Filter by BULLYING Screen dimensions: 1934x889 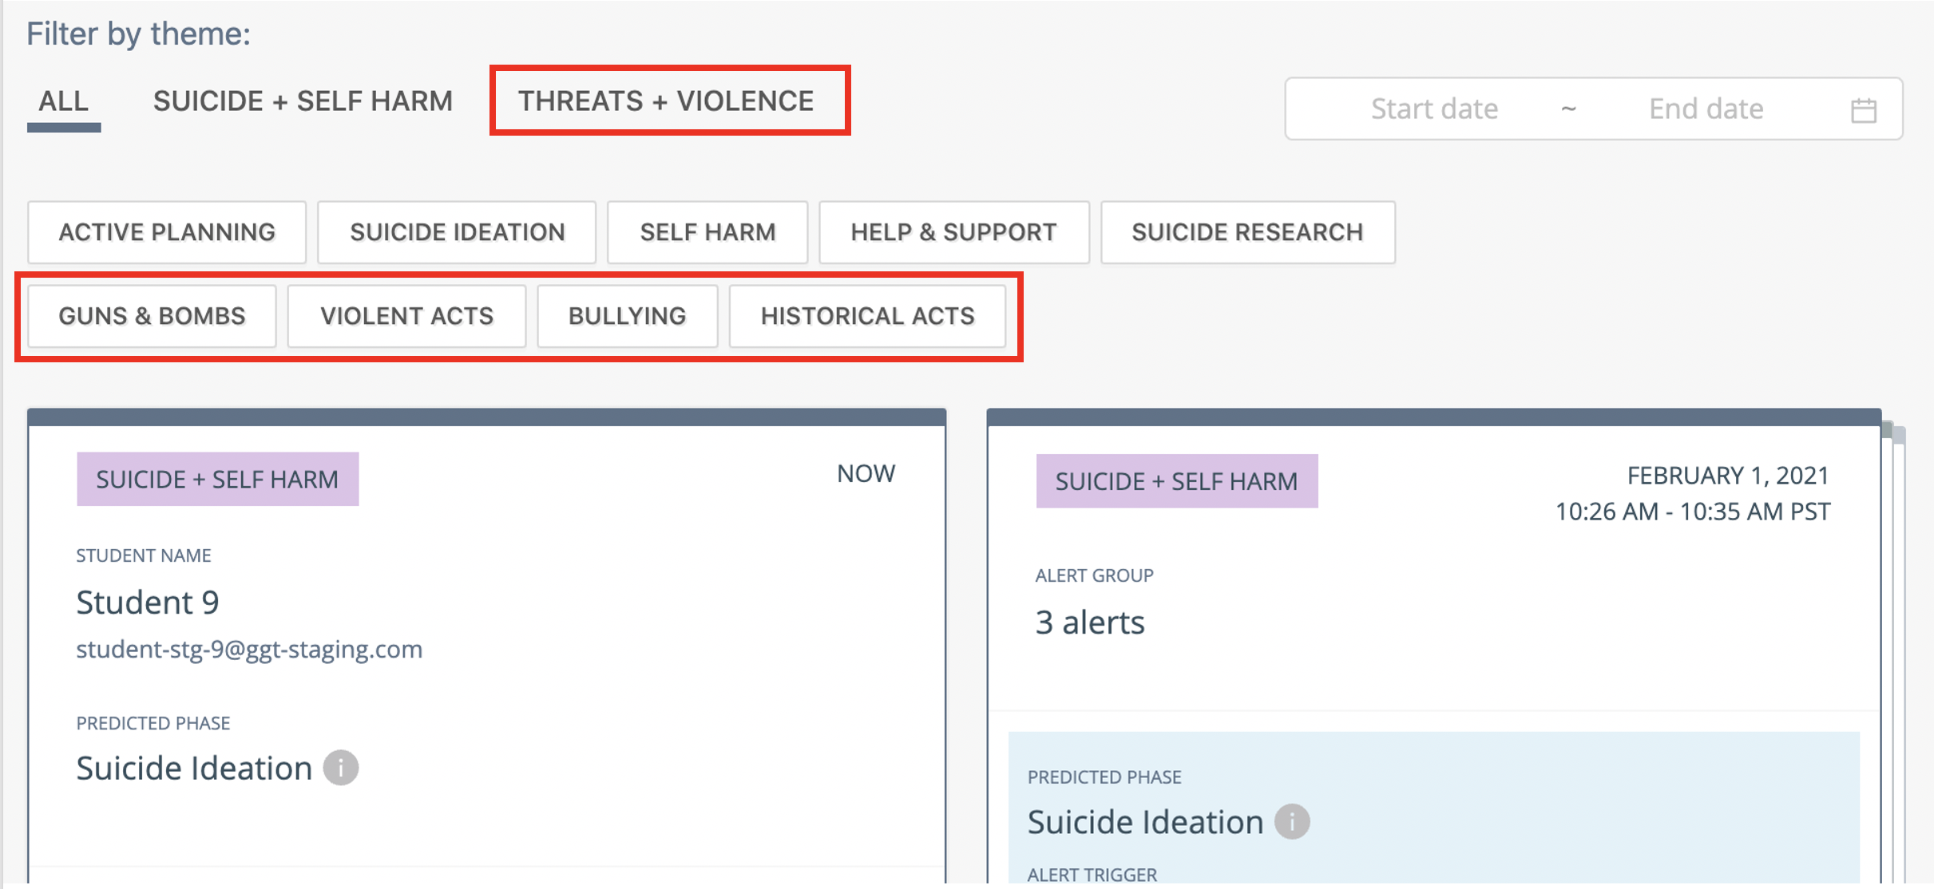click(628, 316)
